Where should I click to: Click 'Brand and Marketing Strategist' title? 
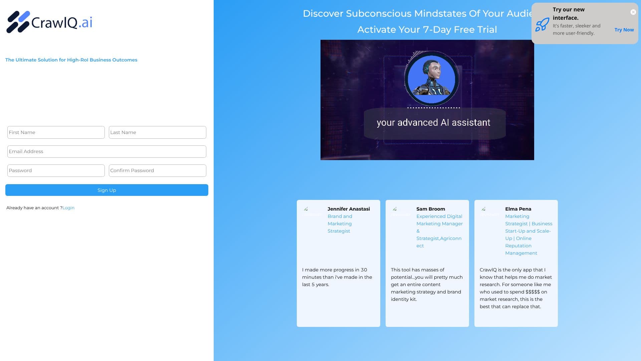(x=340, y=224)
